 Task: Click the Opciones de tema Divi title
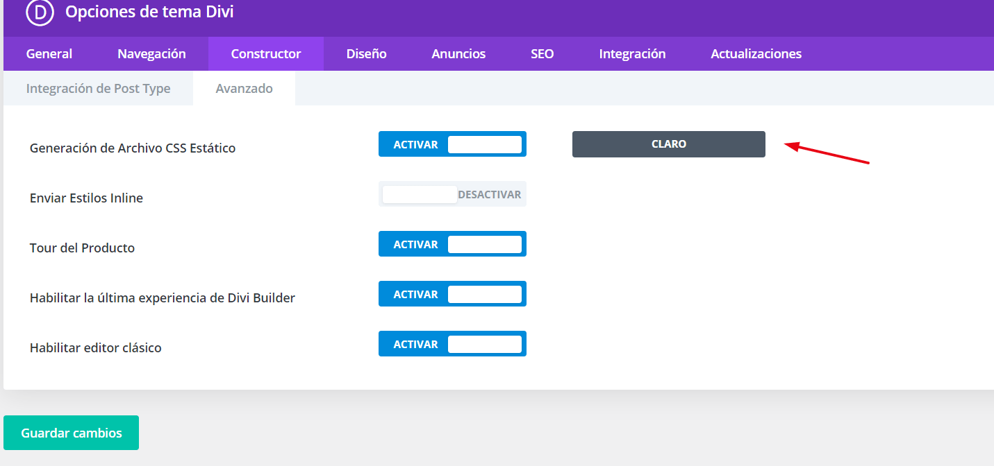149,12
